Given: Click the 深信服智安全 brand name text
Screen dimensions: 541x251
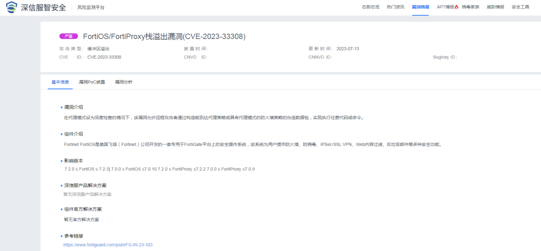Looking at the screenshot, I should pos(43,7).
